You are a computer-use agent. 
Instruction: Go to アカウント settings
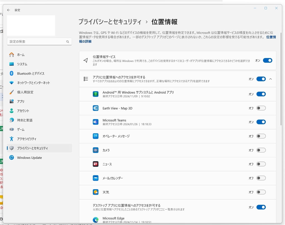tap(39, 111)
